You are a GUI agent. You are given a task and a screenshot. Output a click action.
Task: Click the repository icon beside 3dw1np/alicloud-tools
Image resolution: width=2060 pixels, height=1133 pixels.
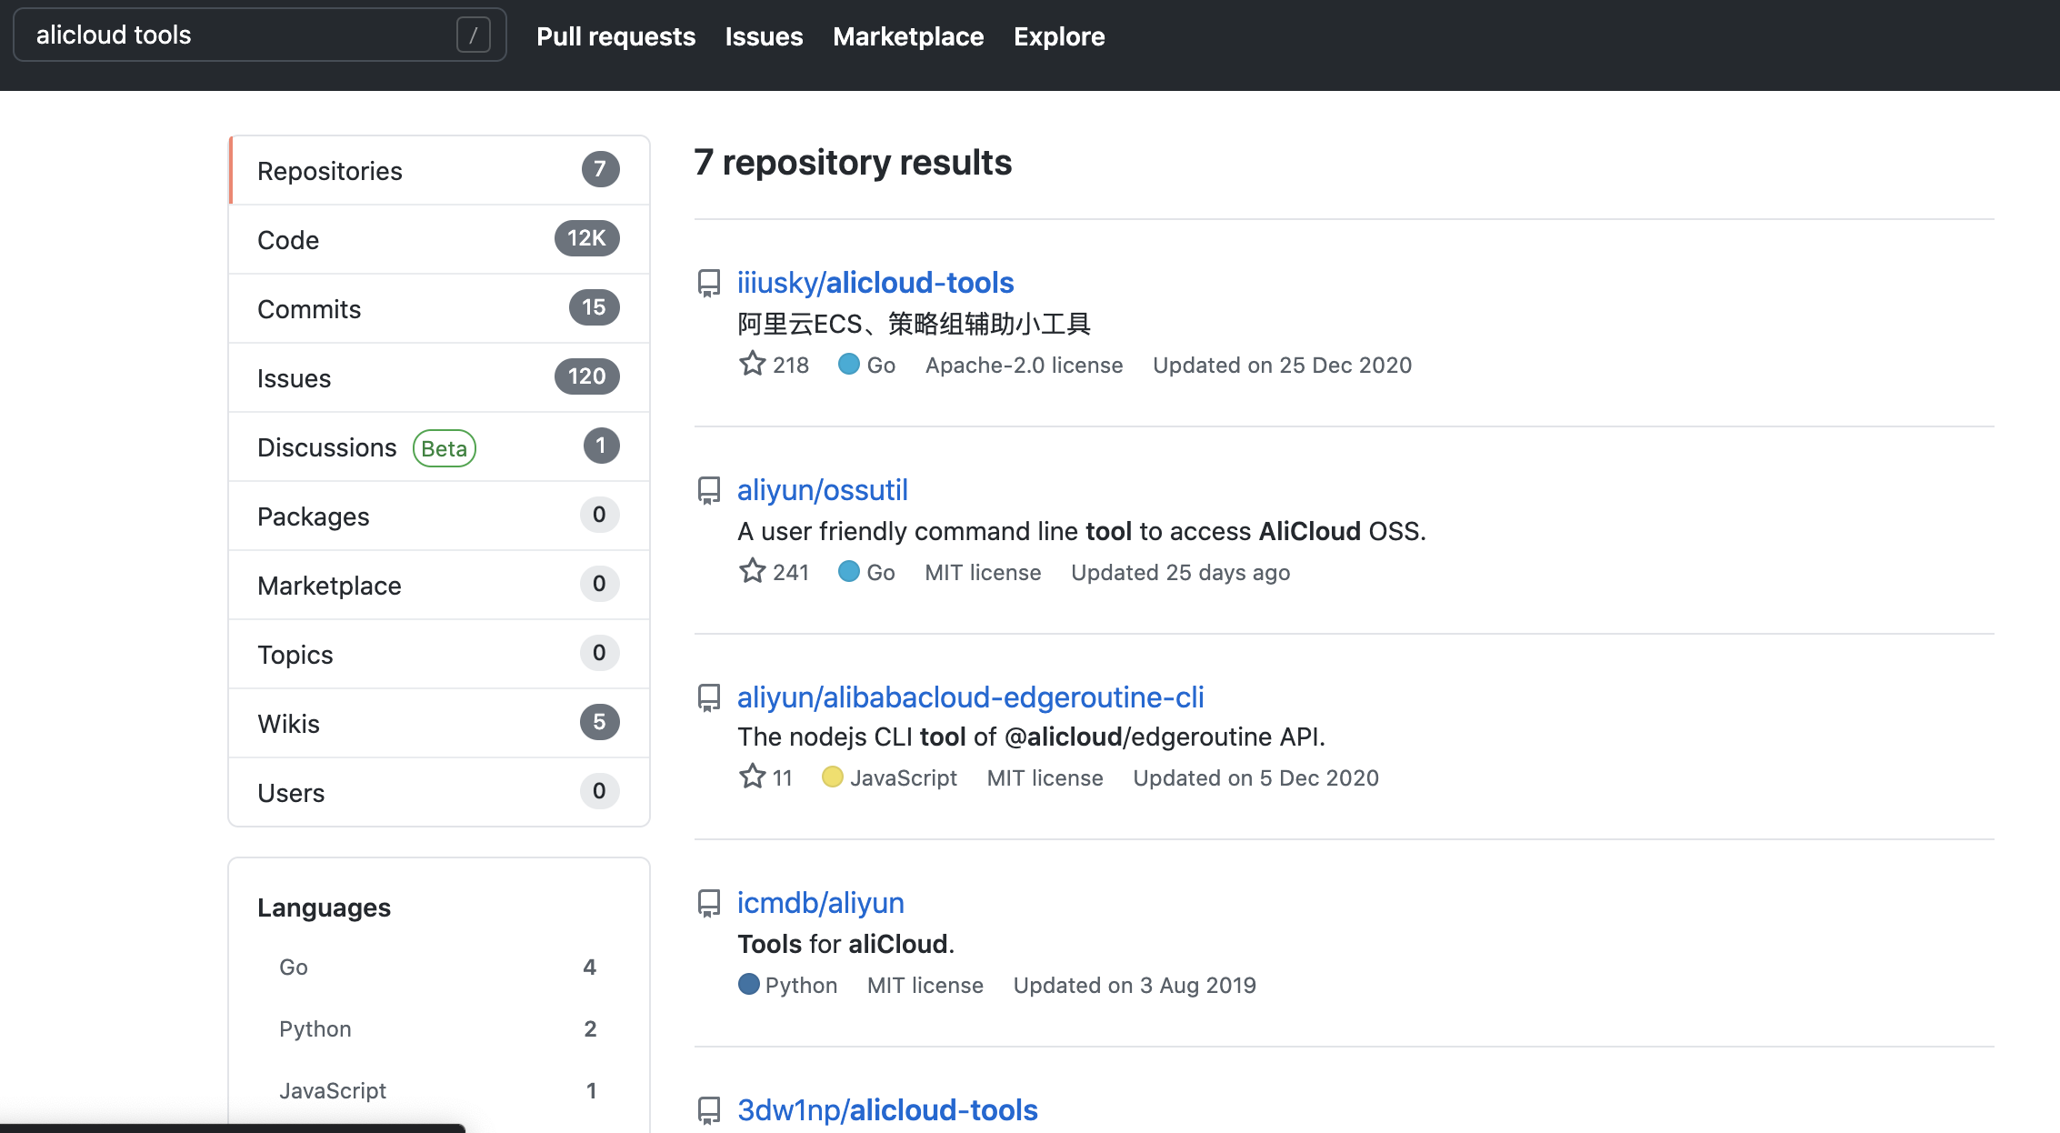709,1110
